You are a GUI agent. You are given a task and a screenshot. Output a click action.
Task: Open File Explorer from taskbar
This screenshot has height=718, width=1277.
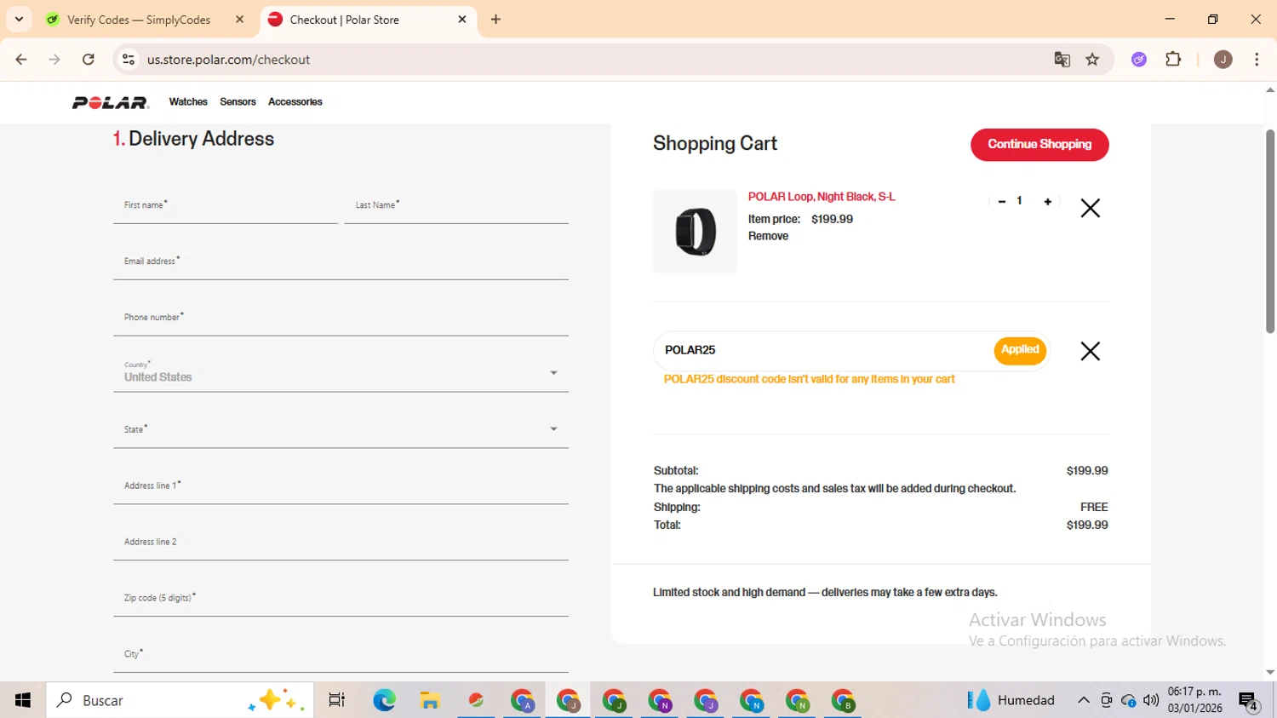(x=430, y=700)
